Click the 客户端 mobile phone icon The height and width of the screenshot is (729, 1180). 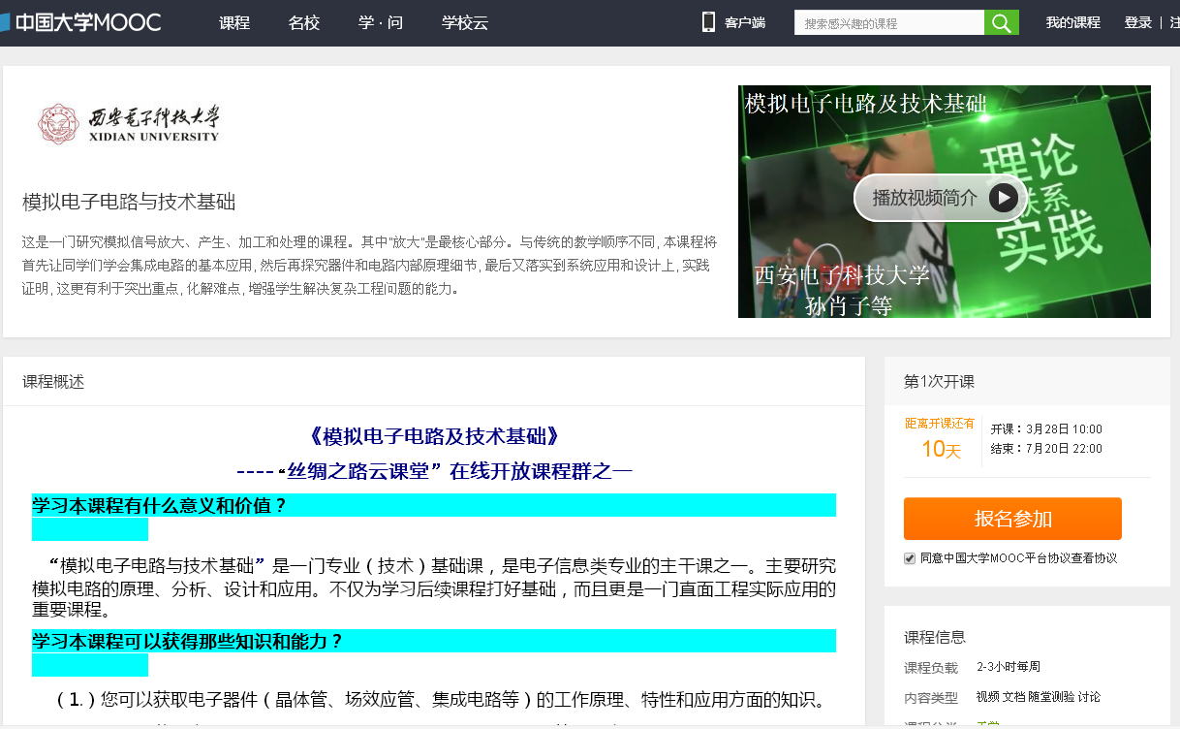pyautogui.click(x=708, y=22)
